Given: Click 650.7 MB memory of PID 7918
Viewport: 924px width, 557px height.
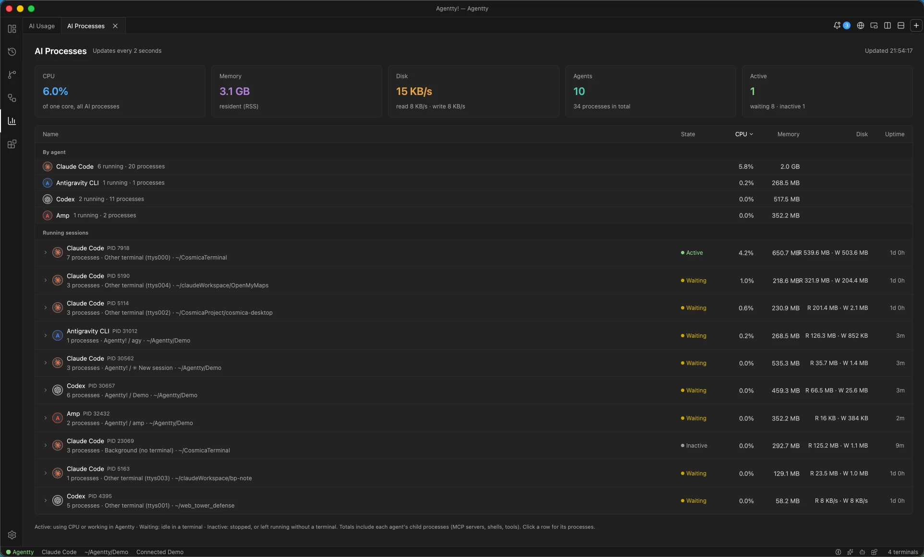Looking at the screenshot, I should pos(786,253).
